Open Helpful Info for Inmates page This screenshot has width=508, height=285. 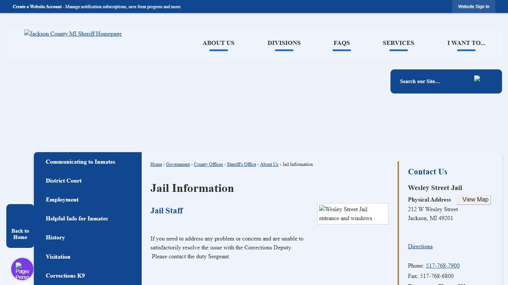tap(77, 219)
